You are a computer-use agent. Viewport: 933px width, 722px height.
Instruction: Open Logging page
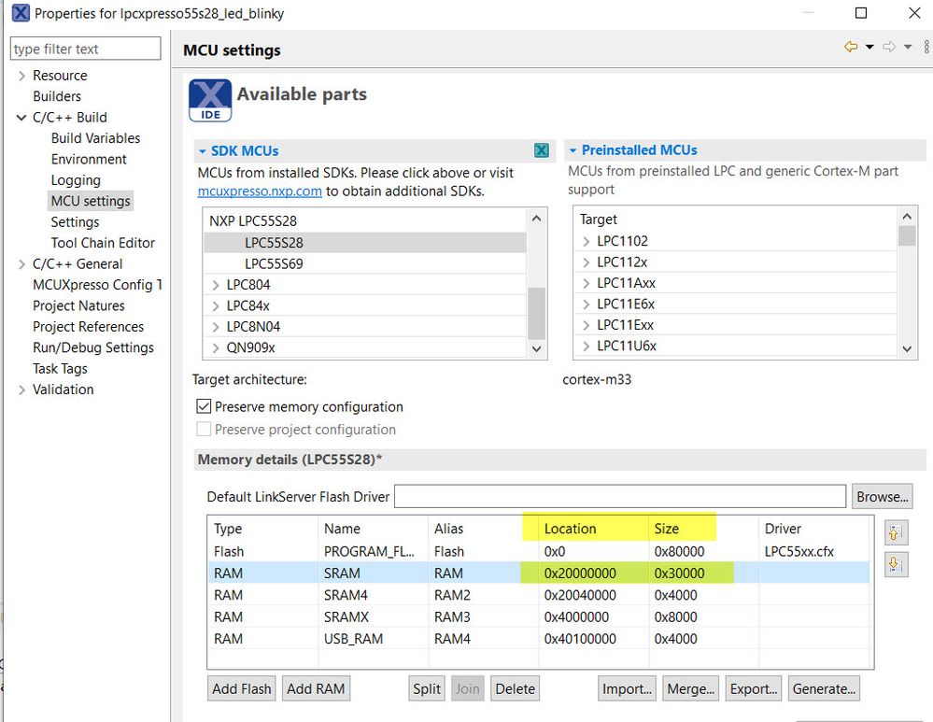click(76, 179)
